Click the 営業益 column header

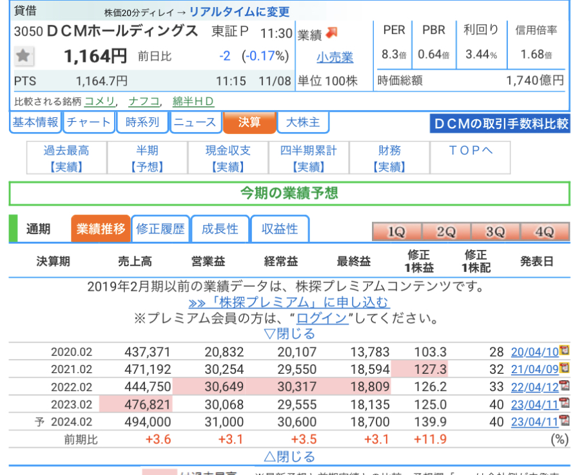coord(208,261)
